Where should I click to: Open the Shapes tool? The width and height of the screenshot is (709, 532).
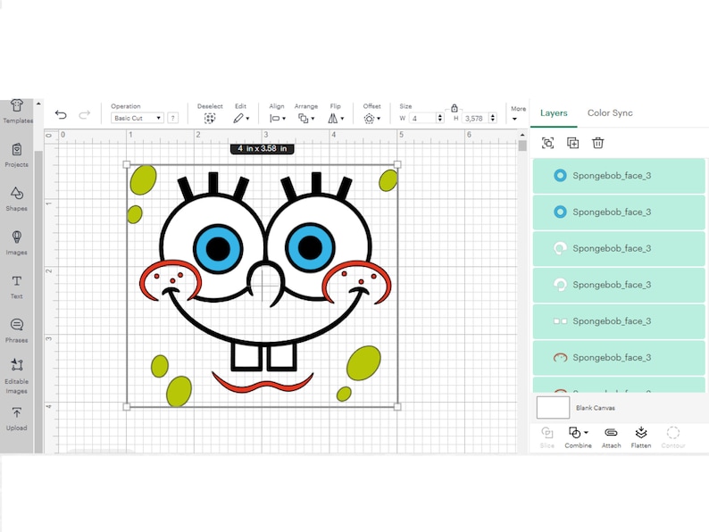pos(17,199)
